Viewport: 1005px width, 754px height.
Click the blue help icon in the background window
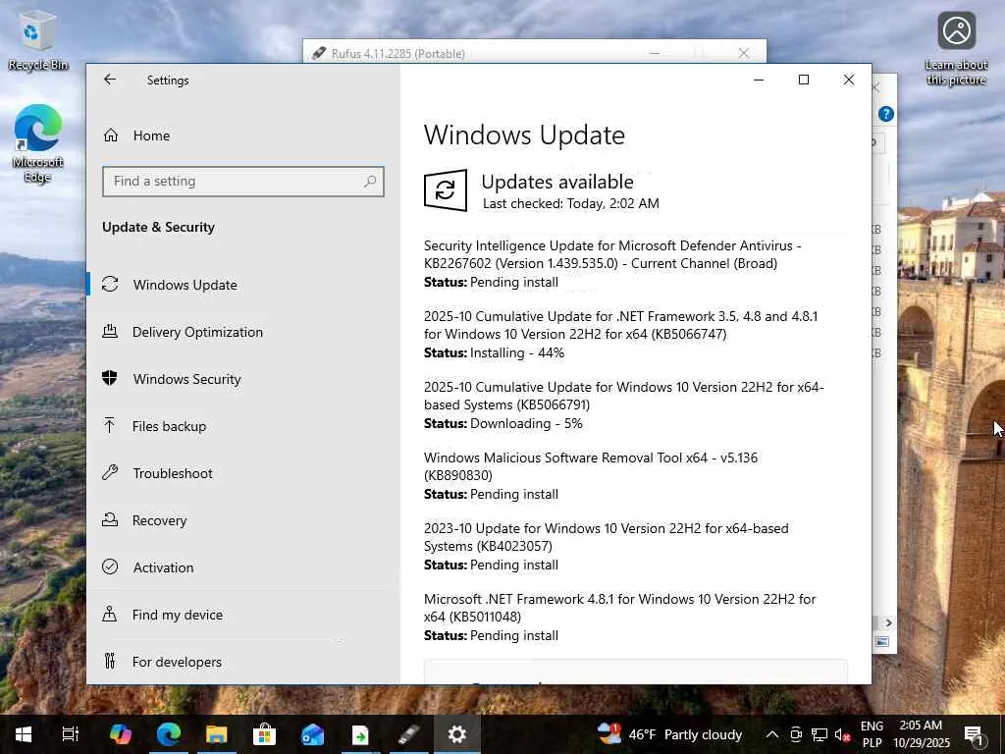(x=886, y=114)
